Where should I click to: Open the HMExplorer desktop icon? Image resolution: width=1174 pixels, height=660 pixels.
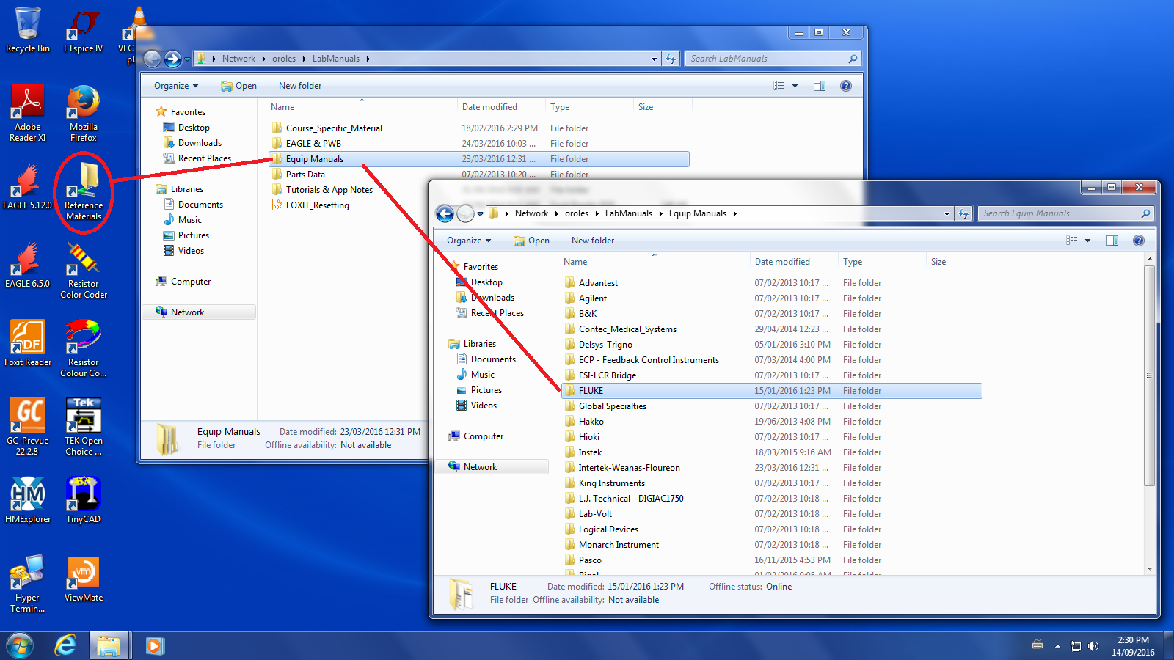tap(28, 499)
